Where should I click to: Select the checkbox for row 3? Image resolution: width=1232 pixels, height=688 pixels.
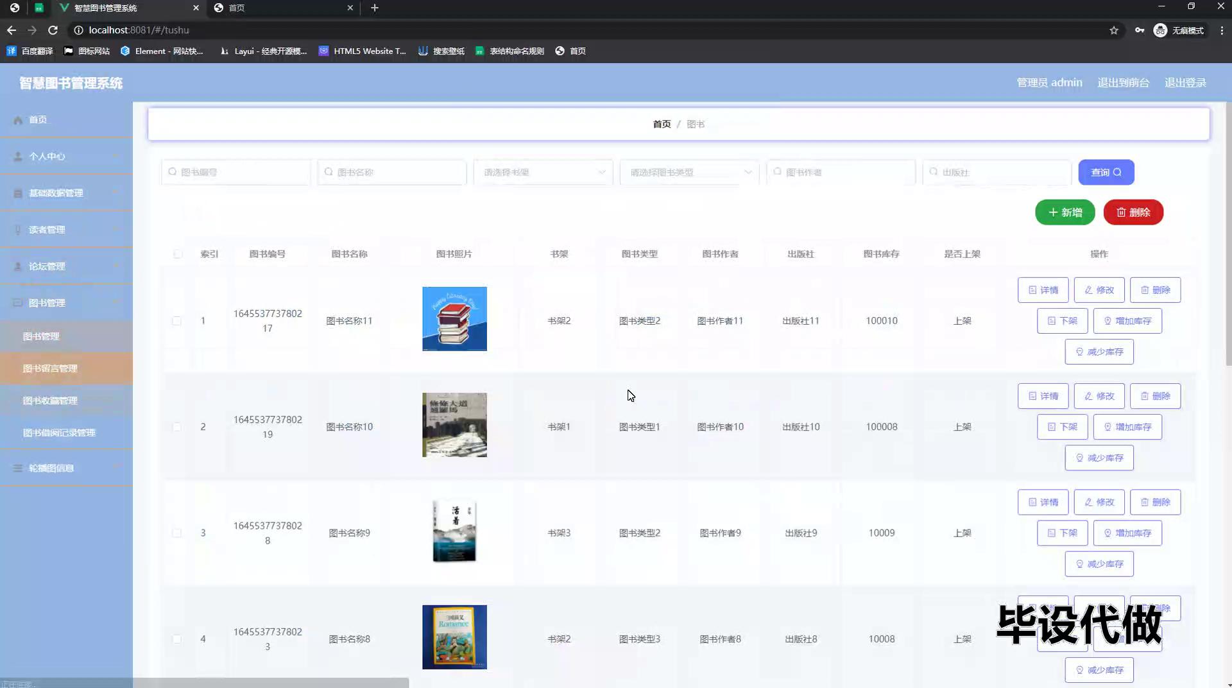point(176,533)
